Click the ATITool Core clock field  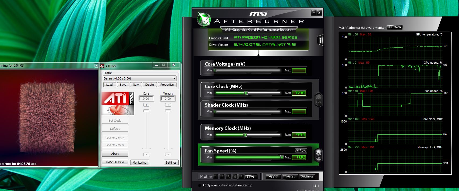pyautogui.click(x=146, y=99)
